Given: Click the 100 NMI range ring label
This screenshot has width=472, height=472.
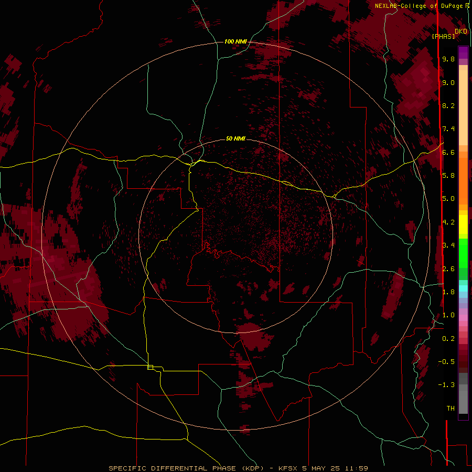Looking at the screenshot, I should 235,41.
